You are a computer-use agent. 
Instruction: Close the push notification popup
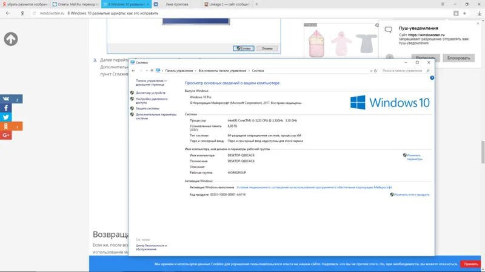[478, 24]
